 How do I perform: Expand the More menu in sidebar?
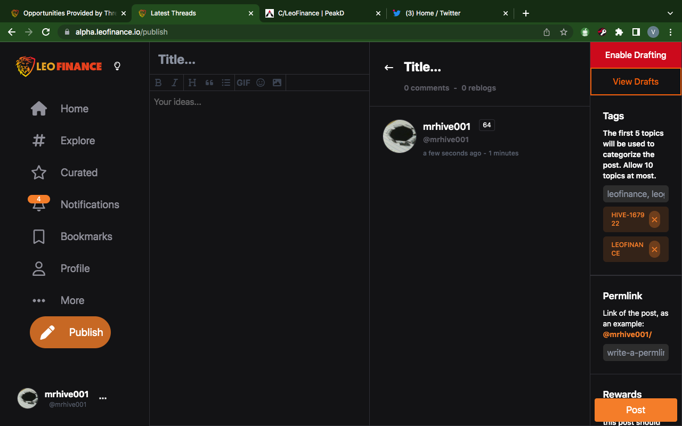click(58, 300)
